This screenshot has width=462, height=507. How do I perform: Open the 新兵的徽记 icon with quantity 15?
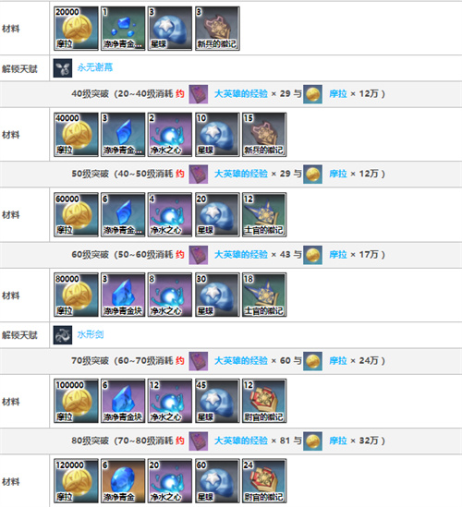pyautogui.click(x=264, y=135)
